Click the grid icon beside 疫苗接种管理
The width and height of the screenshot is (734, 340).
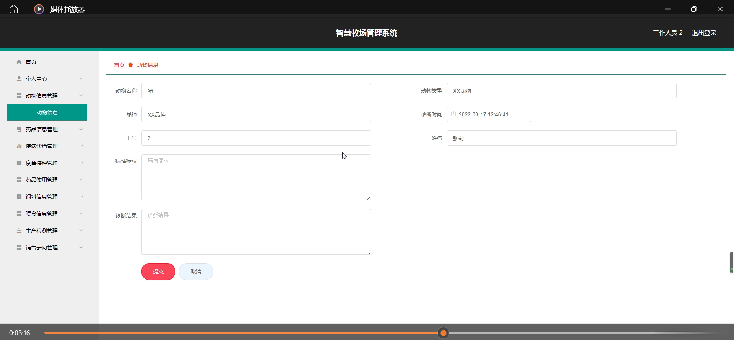(x=19, y=163)
